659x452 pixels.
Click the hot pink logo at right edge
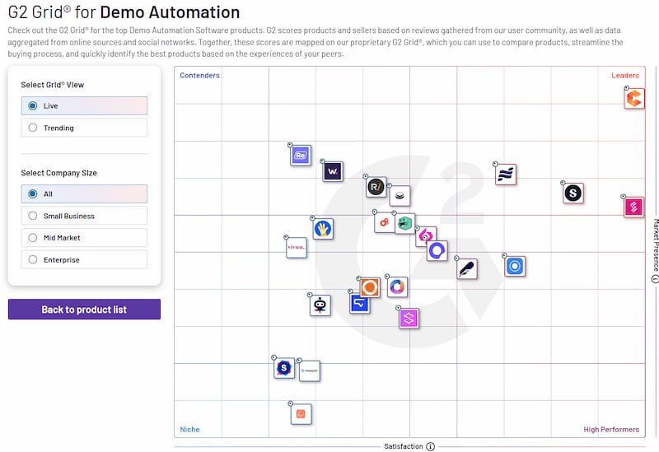633,207
